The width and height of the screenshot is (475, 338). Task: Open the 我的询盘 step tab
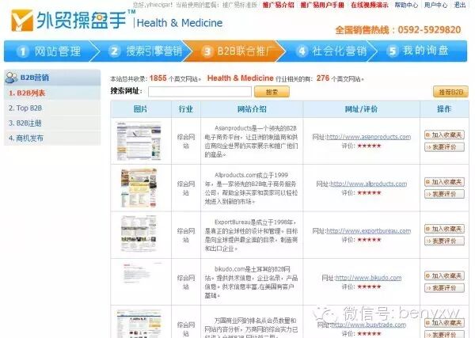tap(418, 51)
